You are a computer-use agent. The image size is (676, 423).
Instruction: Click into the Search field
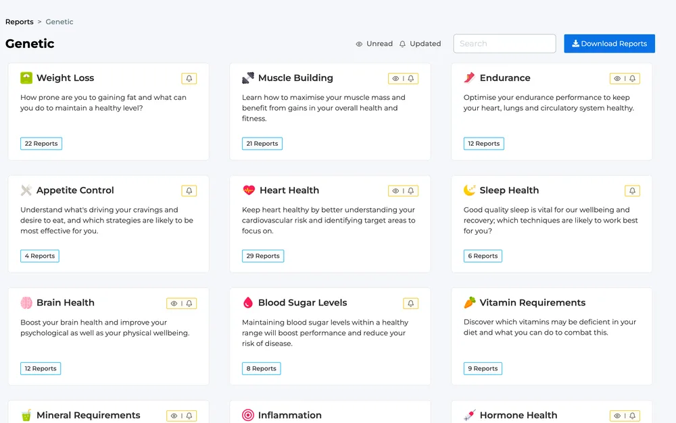[x=504, y=43]
